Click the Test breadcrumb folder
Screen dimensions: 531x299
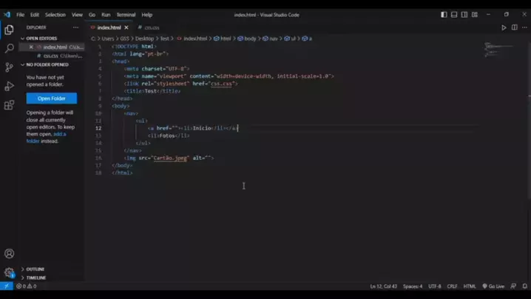pyautogui.click(x=165, y=38)
